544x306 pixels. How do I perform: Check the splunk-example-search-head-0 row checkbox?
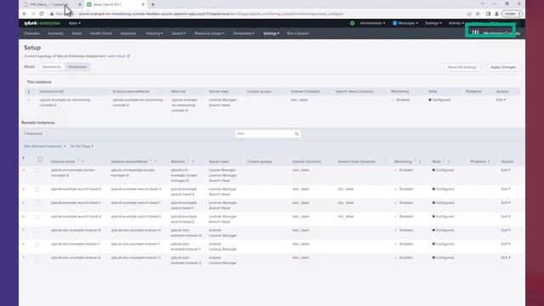tap(37, 190)
